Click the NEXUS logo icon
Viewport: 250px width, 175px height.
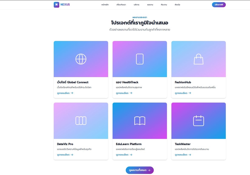coord(57,5)
